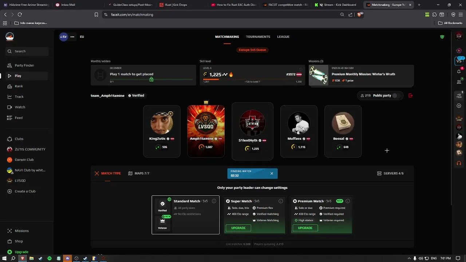Click the Search field in sidebar
The width and height of the screenshot is (466, 262).
[x=27, y=51]
